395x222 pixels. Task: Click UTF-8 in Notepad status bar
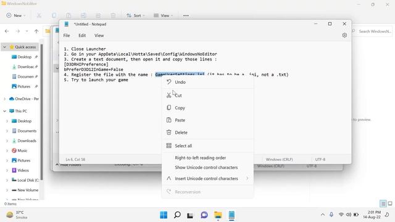320,160
